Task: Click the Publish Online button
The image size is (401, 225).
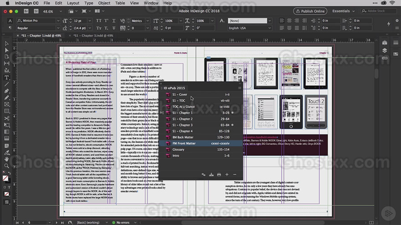Action: tap(310, 11)
